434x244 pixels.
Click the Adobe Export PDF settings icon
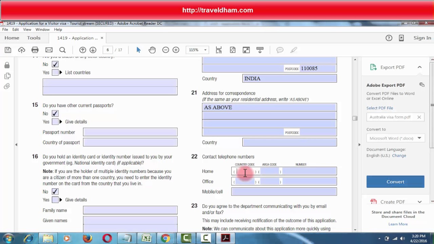(422, 85)
